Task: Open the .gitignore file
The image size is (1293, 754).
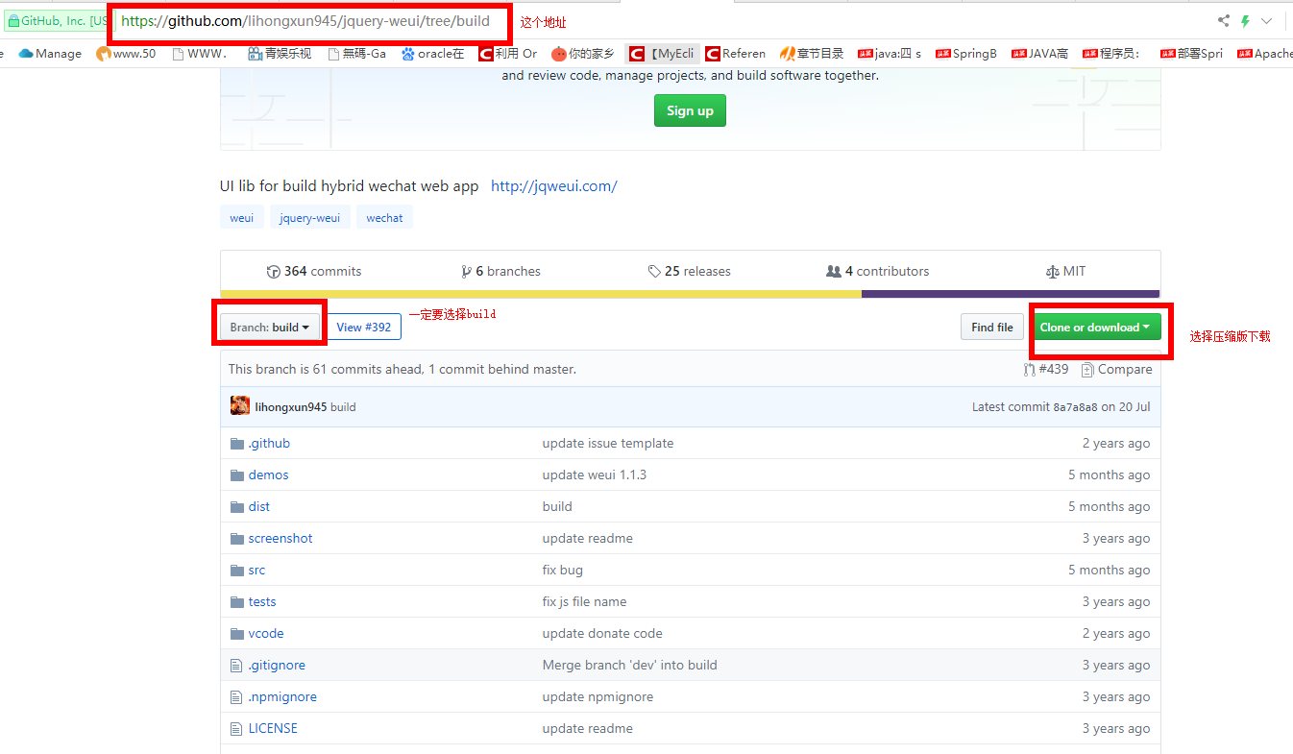Action: tap(277, 666)
